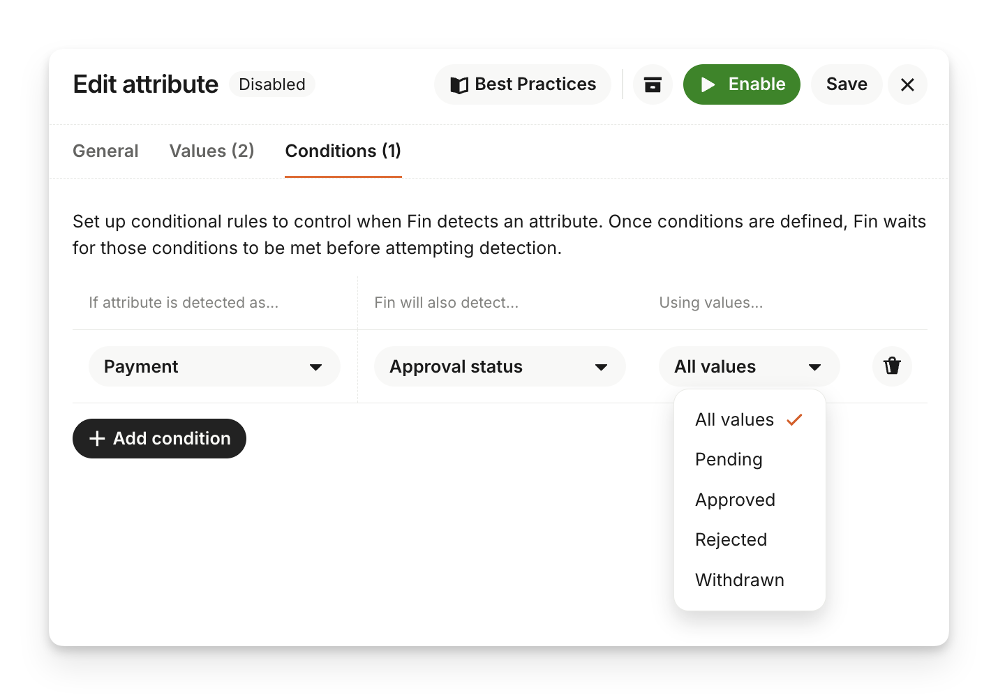This screenshot has height=695, width=998.
Task: Select the Rejected value option
Action: coord(731,539)
